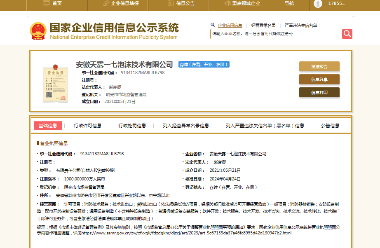Click the monitor icon next to 首页

46,3
